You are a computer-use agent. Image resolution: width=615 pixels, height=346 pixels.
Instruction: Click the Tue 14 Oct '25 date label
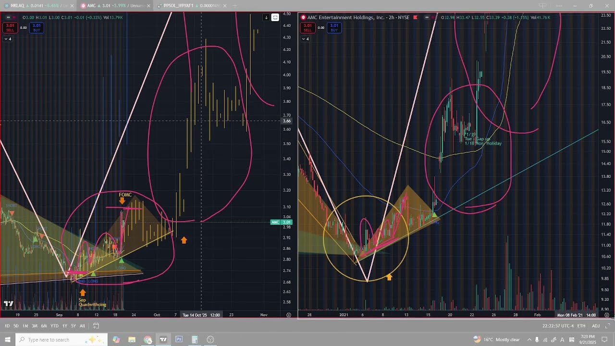(201, 315)
